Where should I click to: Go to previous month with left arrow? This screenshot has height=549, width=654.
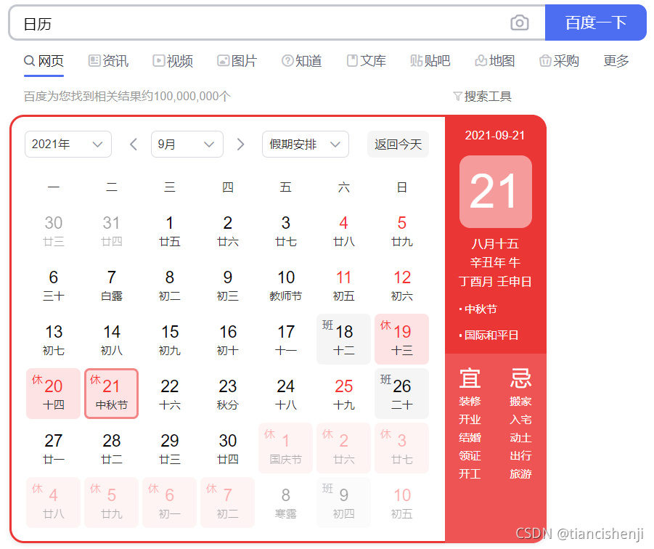click(x=134, y=145)
